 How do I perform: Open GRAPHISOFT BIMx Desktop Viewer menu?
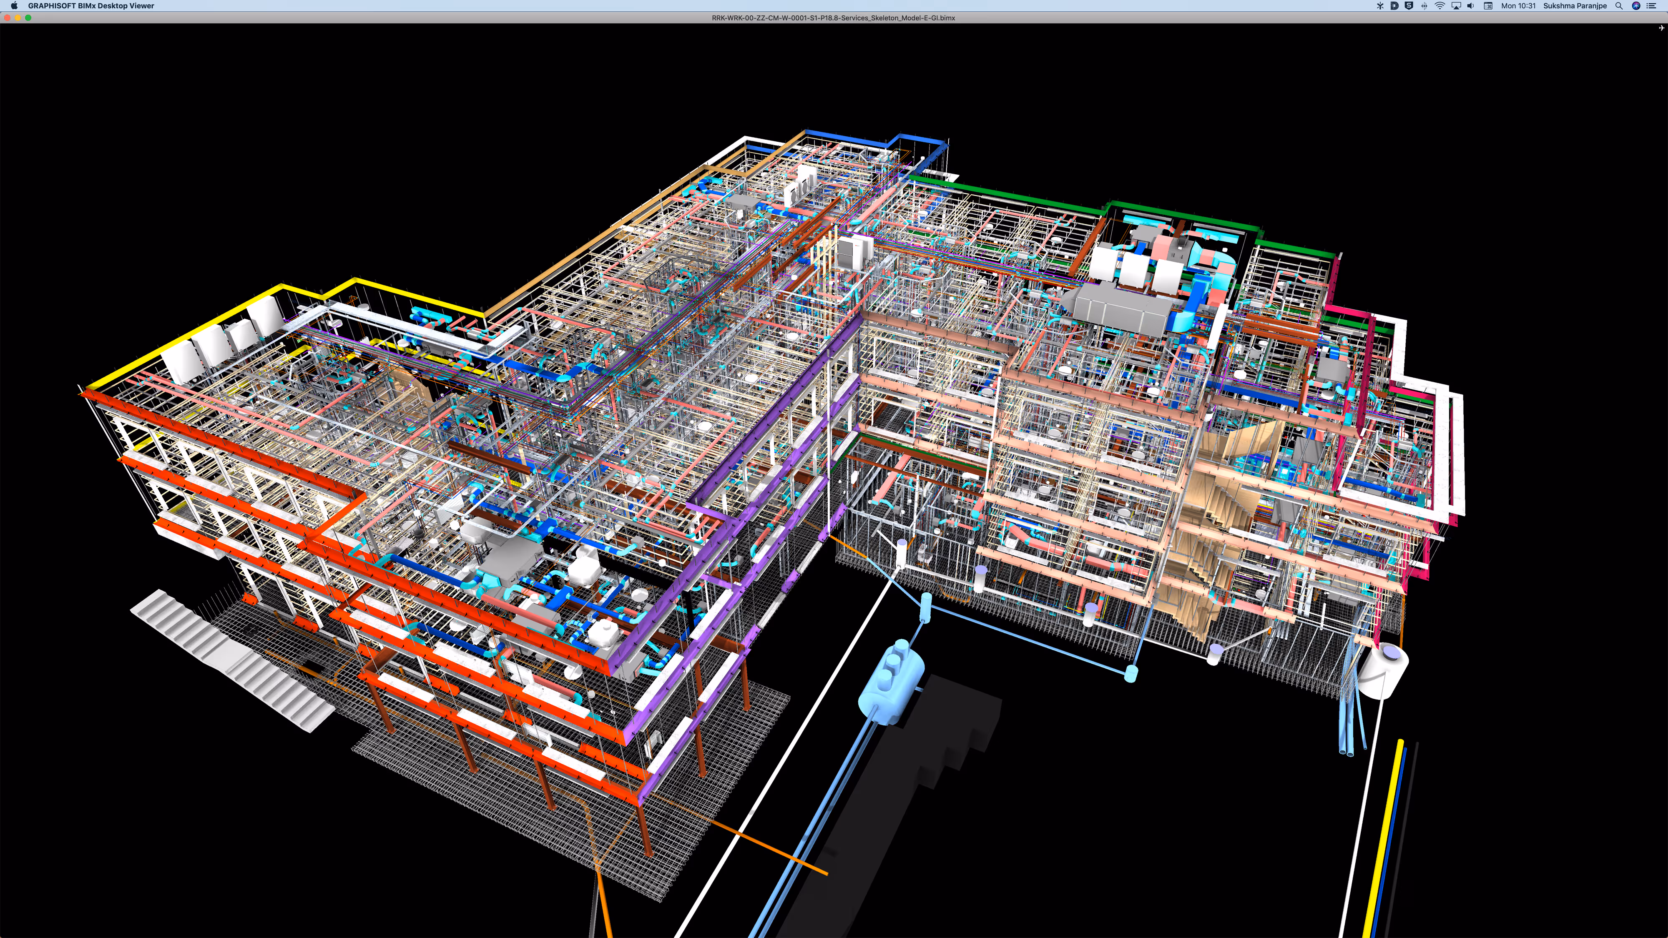(x=90, y=6)
